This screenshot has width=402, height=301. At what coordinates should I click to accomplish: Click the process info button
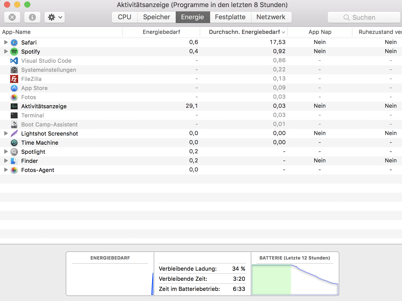[32, 17]
